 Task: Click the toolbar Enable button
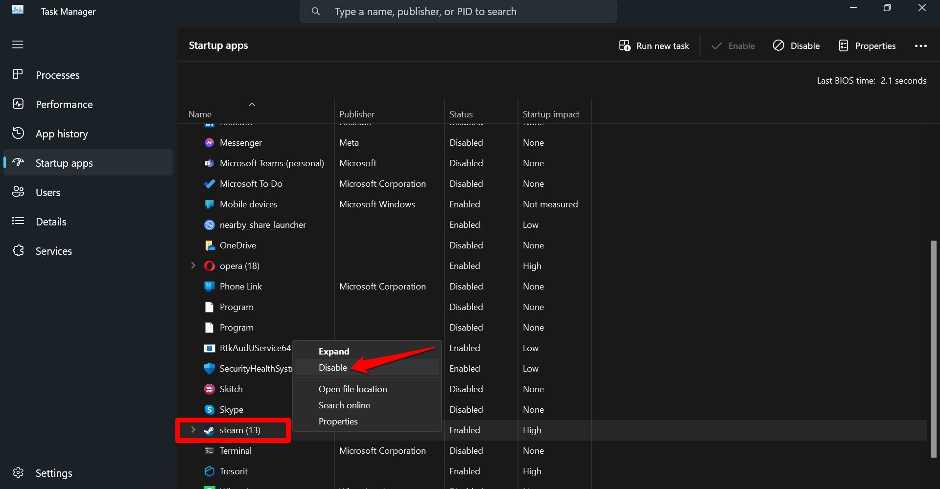(x=733, y=46)
